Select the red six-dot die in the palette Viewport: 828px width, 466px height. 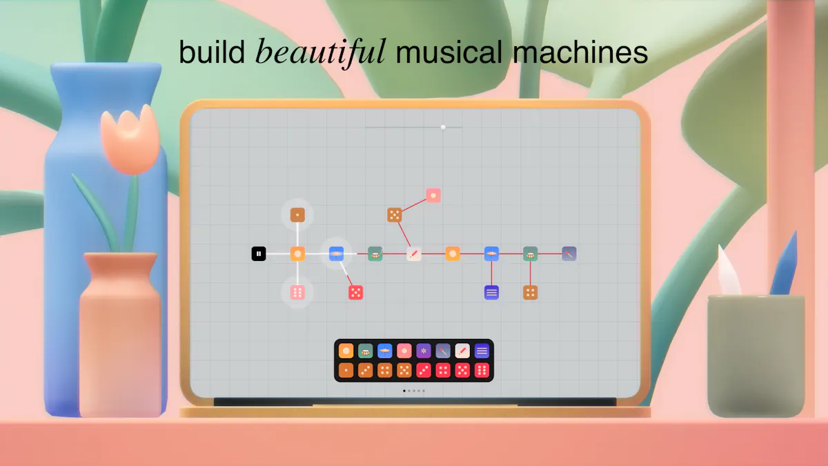[482, 370]
